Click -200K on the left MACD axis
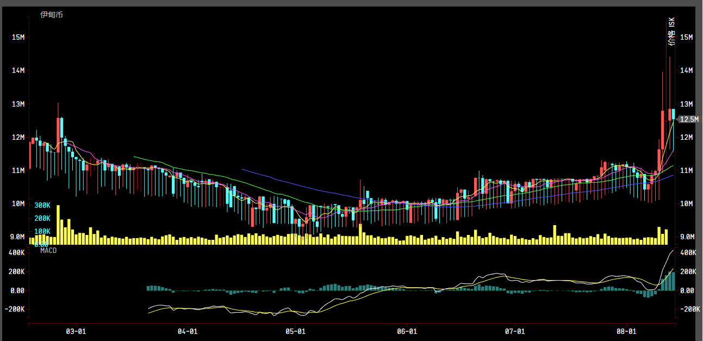 click(16, 309)
